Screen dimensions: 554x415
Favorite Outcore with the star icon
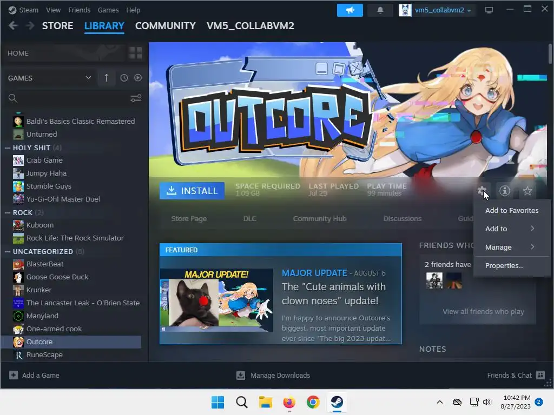pos(527,191)
